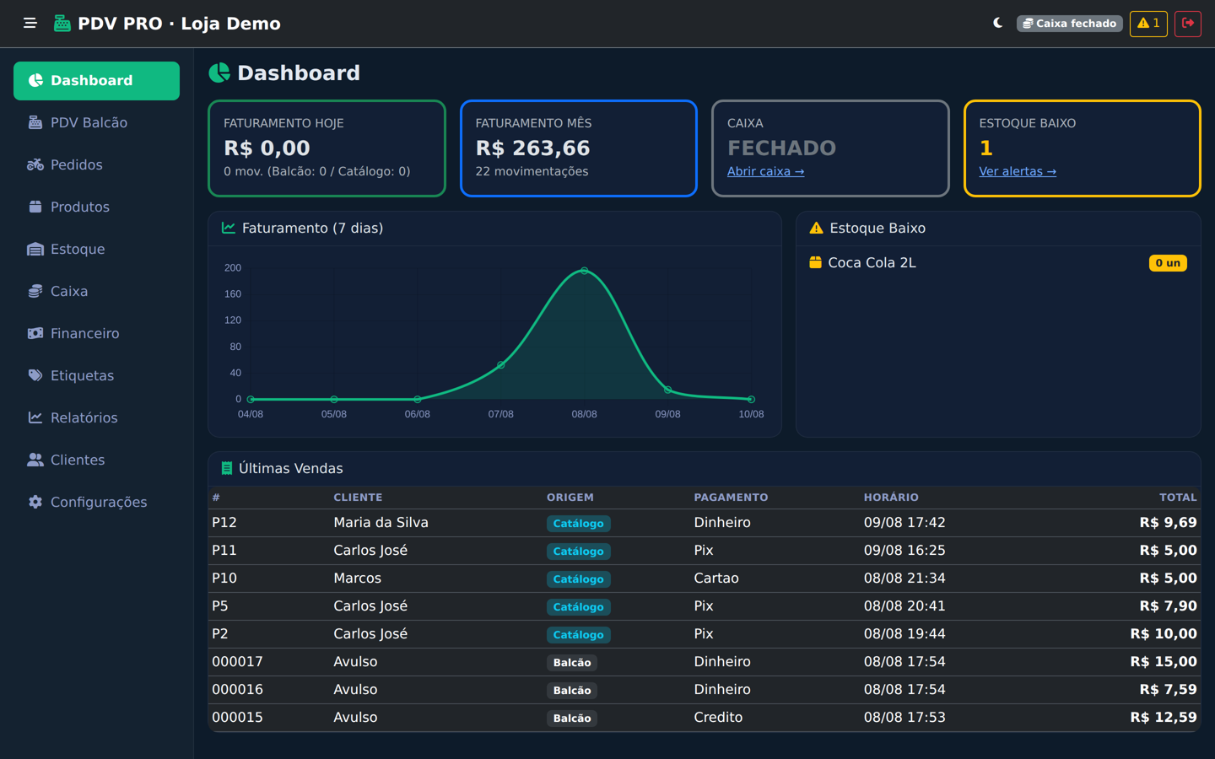
Task: Click the red logout icon
Action: tap(1188, 24)
